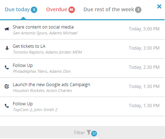Click the phone icon for Philadelphia 76ers follow up

click(x=7, y=67)
